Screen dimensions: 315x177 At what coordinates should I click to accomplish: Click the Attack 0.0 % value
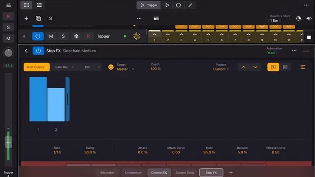143,152
